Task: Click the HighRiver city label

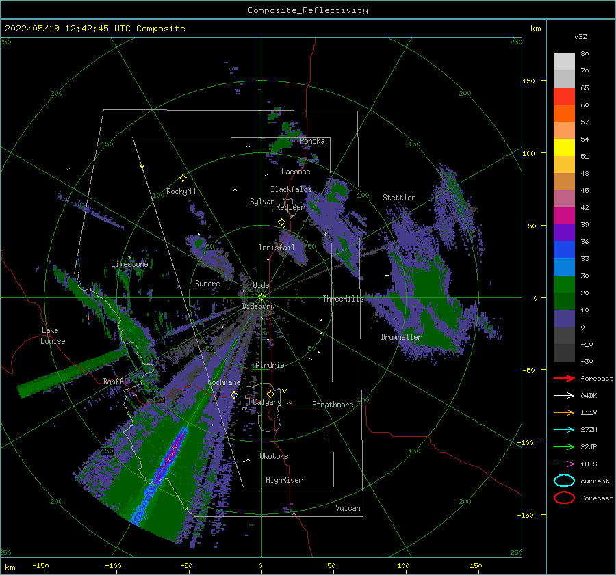Action: click(x=284, y=480)
